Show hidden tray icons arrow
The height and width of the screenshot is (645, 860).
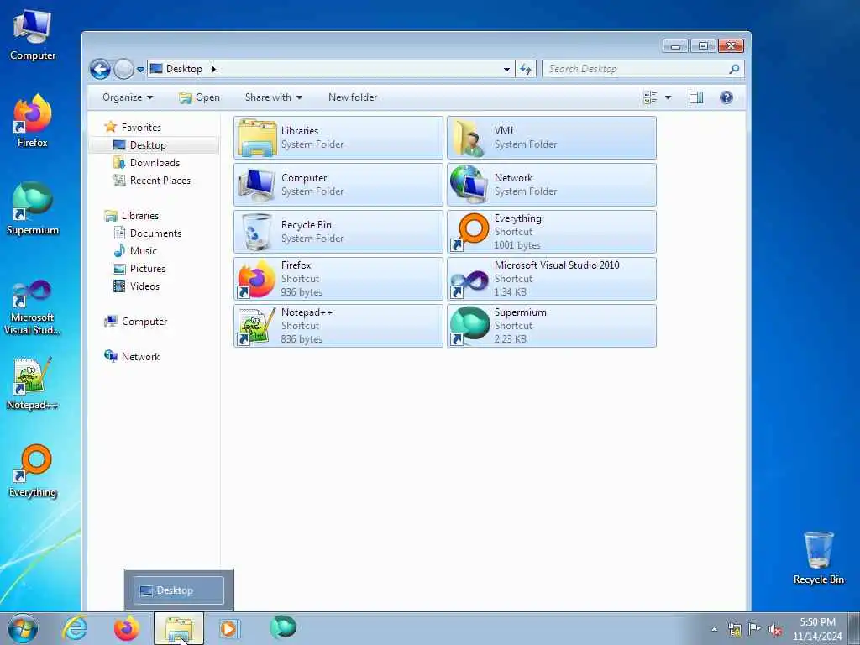tap(714, 630)
